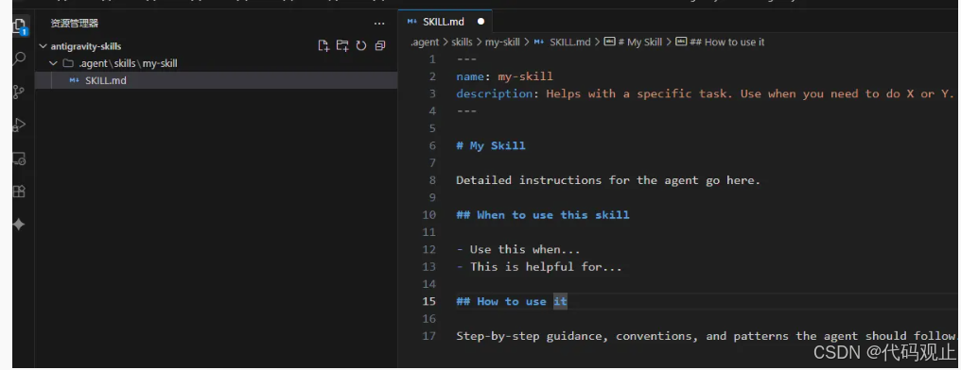Image resolution: width=961 pixels, height=370 pixels.
Task: Switch to the SKILL.md editor tab
Action: click(446, 22)
